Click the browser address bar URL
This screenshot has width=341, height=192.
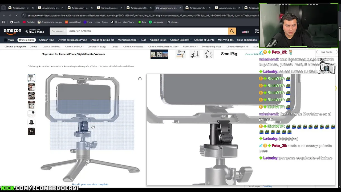pyautogui.click(x=143, y=15)
